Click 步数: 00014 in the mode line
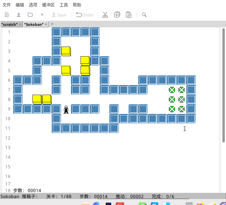This screenshot has width=226, height=205. click(x=93, y=197)
